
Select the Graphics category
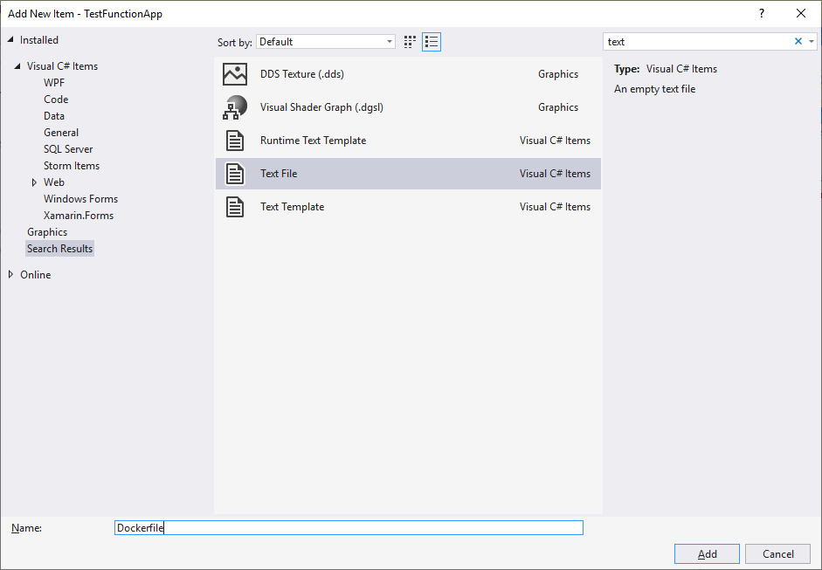point(47,232)
